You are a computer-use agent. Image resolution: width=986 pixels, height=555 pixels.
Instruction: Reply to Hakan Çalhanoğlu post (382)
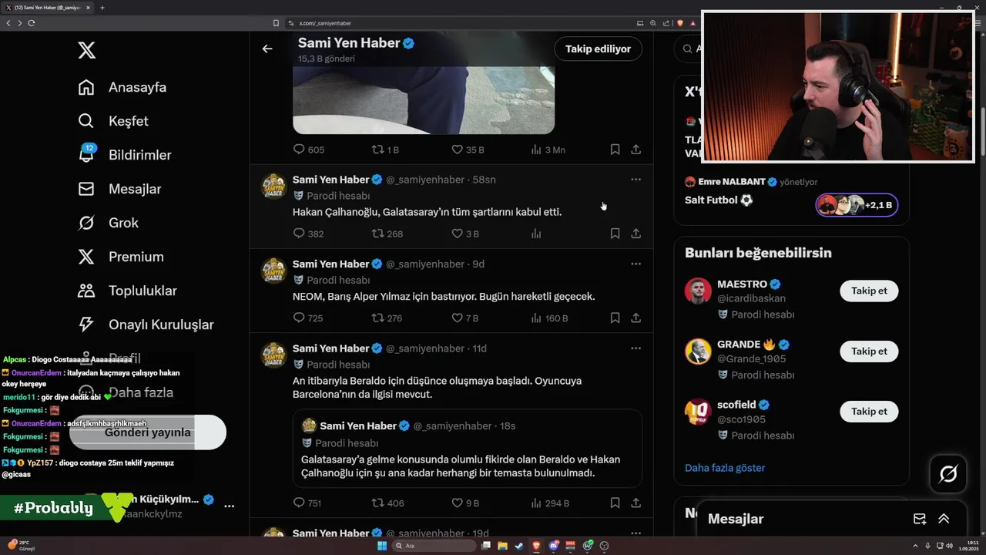point(308,234)
